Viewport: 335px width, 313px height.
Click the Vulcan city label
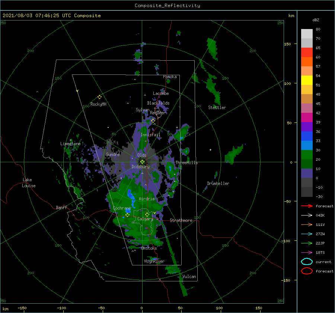(189, 277)
